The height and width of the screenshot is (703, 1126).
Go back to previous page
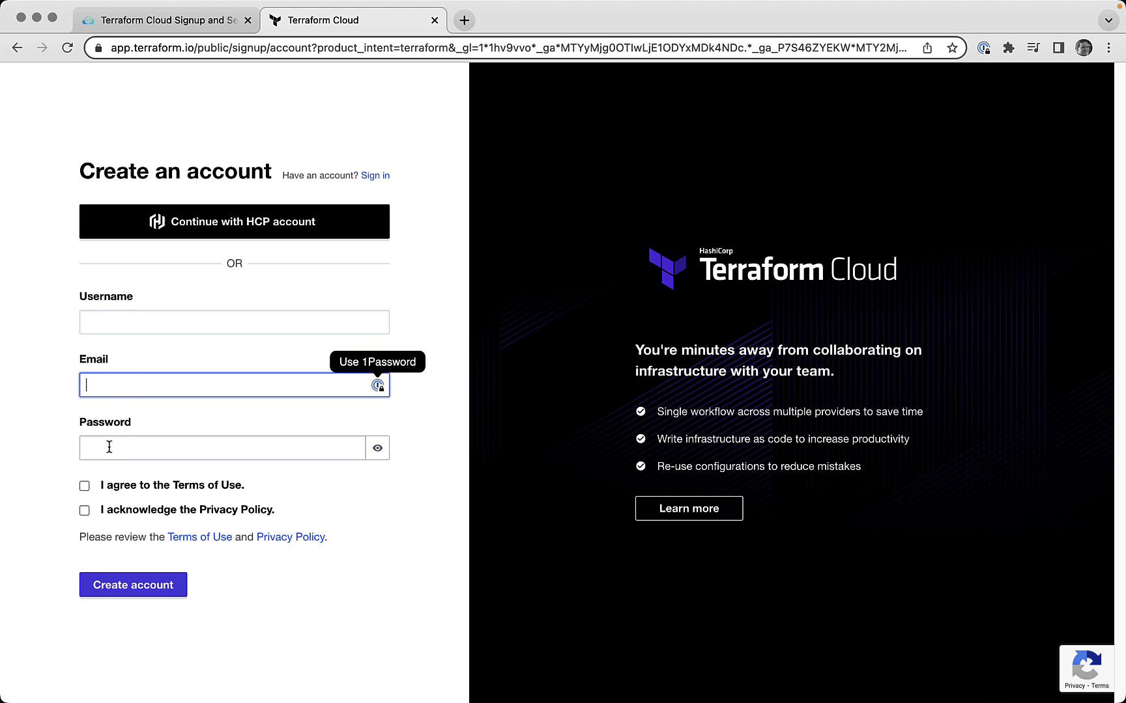click(18, 48)
